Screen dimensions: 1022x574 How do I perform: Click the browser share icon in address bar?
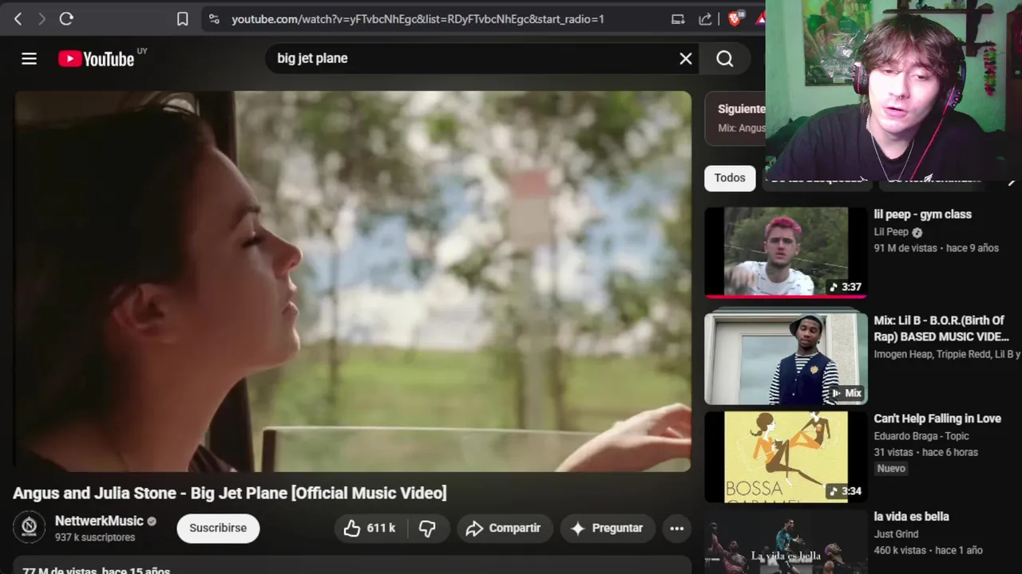(705, 19)
